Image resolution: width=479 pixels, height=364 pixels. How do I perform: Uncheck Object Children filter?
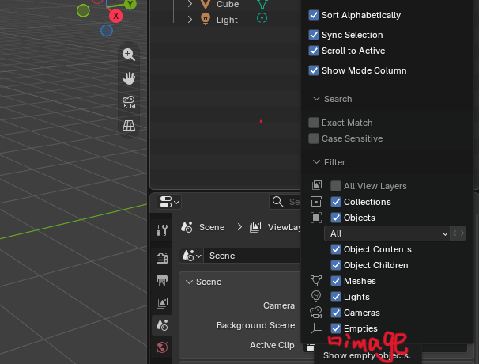336,265
